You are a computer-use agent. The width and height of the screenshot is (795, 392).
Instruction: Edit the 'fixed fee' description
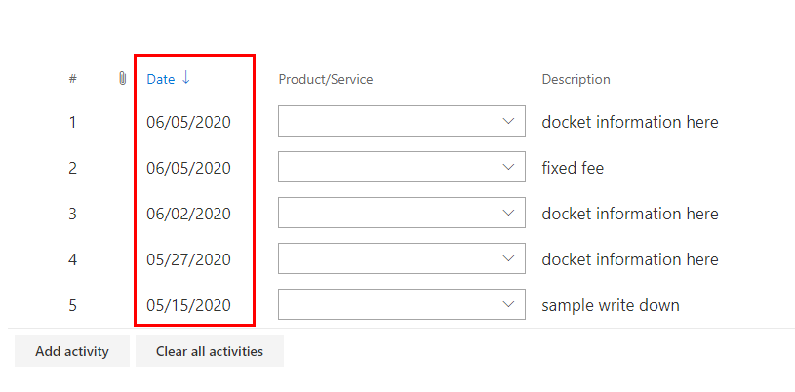573,168
